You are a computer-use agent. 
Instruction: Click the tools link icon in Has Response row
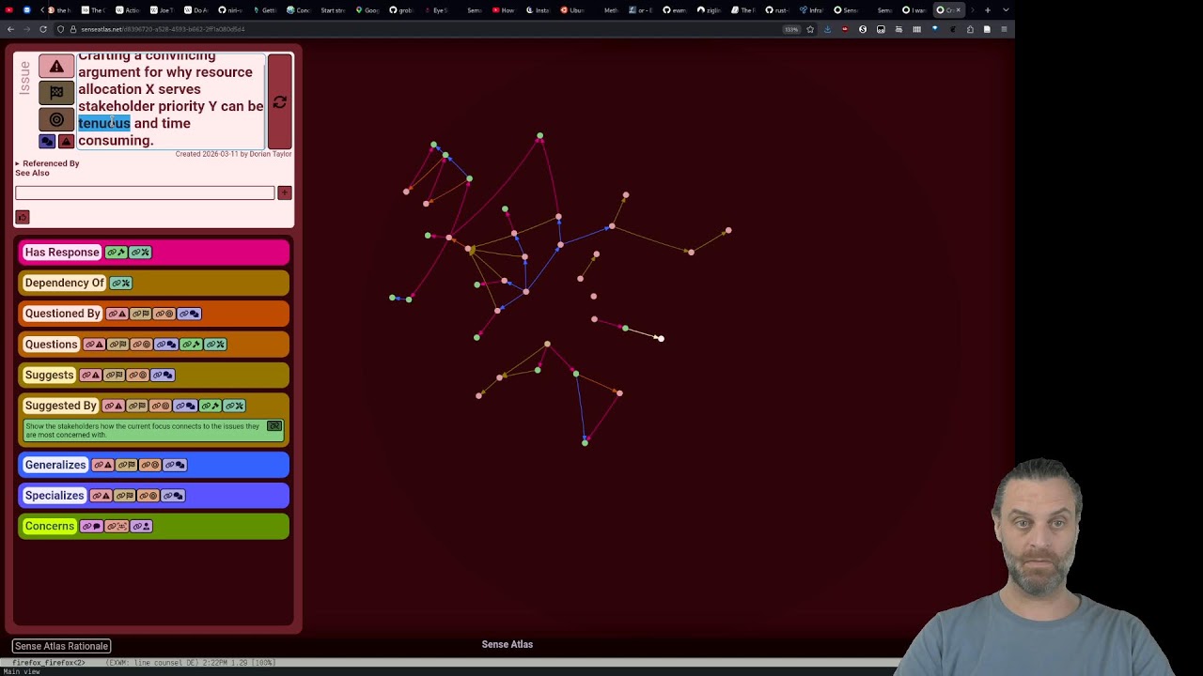(140, 253)
